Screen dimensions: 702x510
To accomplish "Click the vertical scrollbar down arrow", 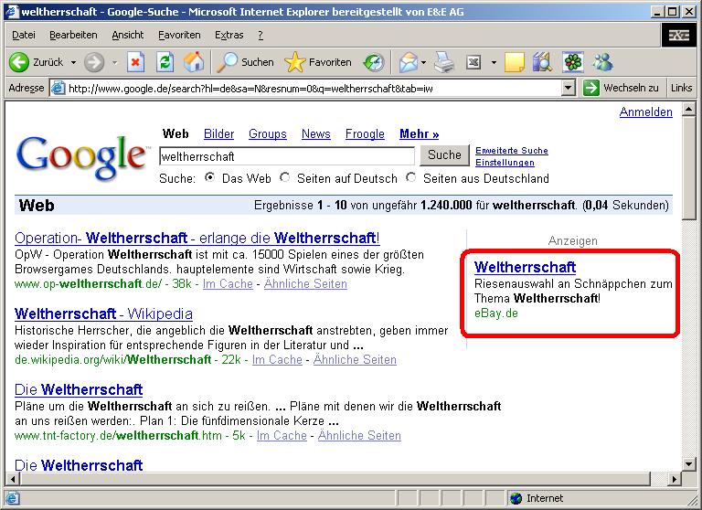I will click(x=688, y=464).
